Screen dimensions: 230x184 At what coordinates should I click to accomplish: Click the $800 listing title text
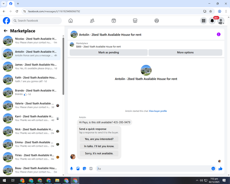click(x=98, y=46)
